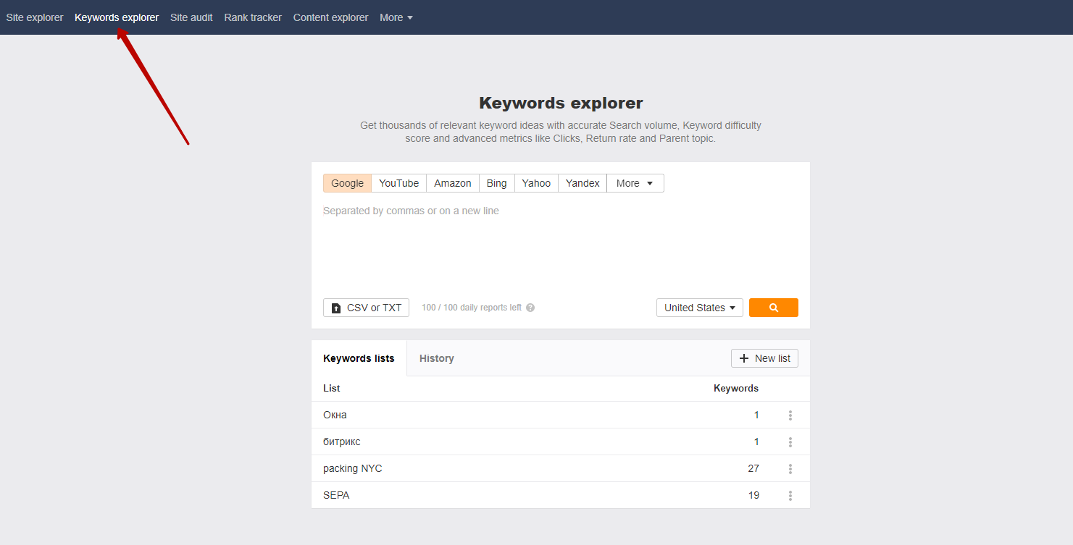The height and width of the screenshot is (545, 1073).
Task: Open the packing NYC keyword list
Action: pyautogui.click(x=353, y=468)
